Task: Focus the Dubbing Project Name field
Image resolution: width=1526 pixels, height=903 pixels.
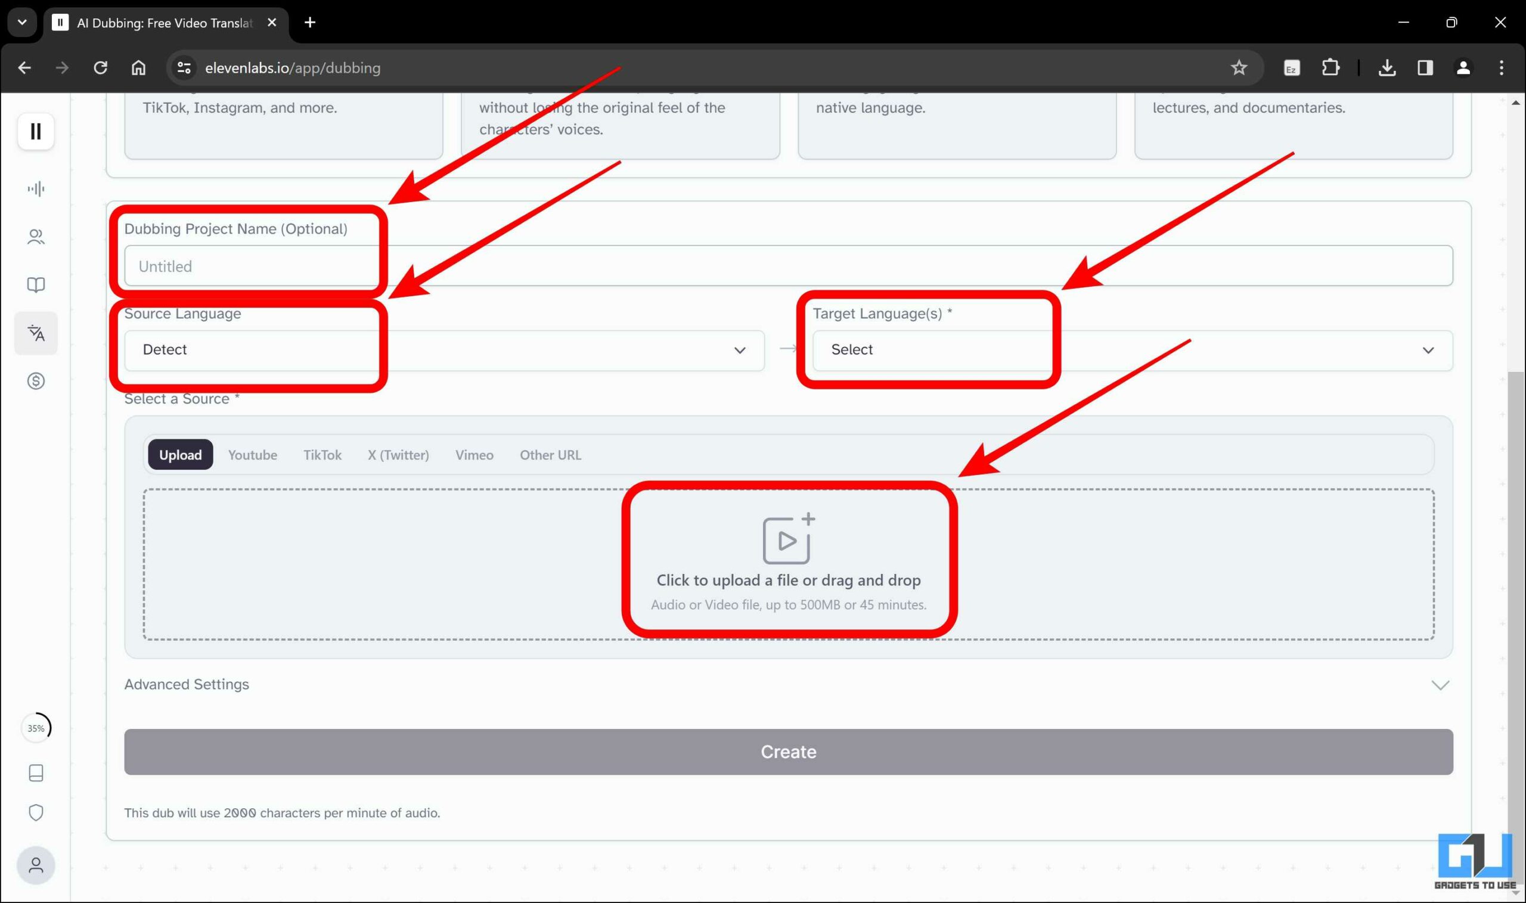Action: pyautogui.click(x=788, y=266)
